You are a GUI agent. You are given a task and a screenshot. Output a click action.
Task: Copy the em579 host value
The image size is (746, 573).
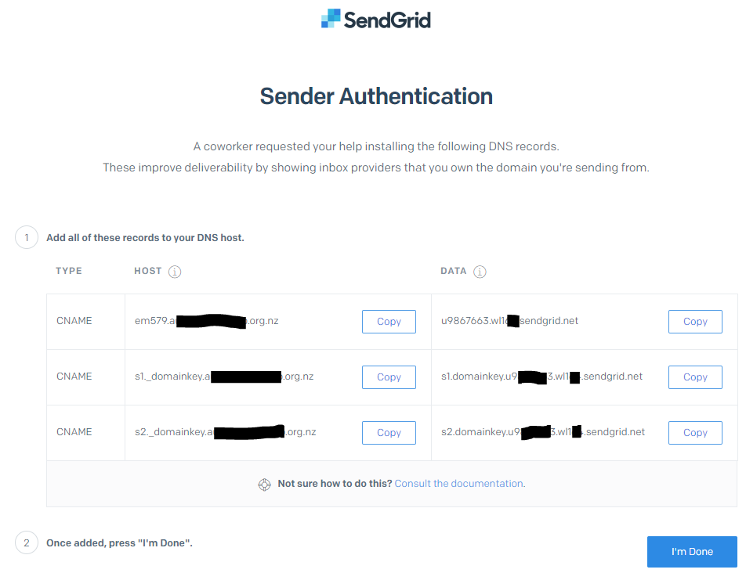coord(389,322)
